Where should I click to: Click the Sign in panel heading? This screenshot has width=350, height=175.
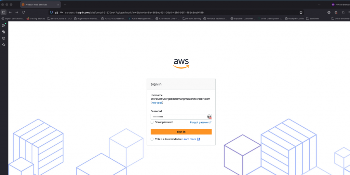coord(156,84)
